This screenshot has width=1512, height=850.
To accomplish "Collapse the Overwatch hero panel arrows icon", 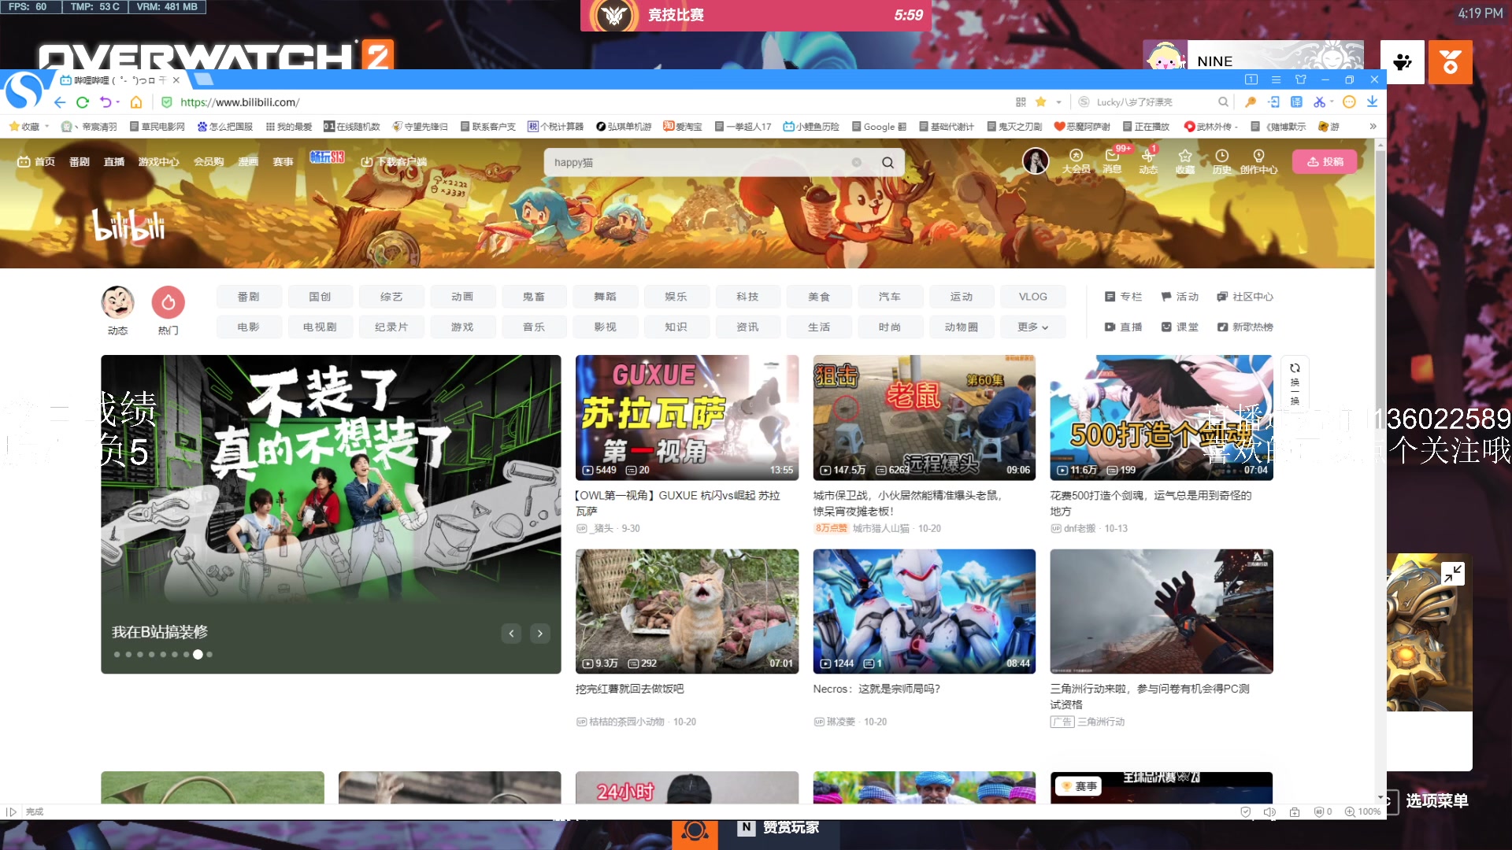I will [x=1453, y=573].
